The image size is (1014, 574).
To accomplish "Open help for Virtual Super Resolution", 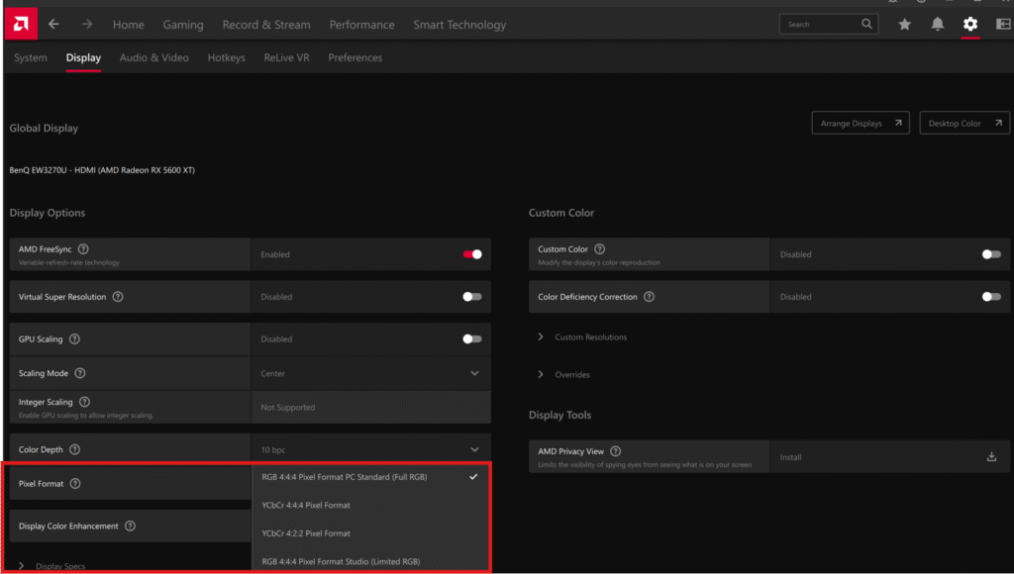I will pos(118,297).
